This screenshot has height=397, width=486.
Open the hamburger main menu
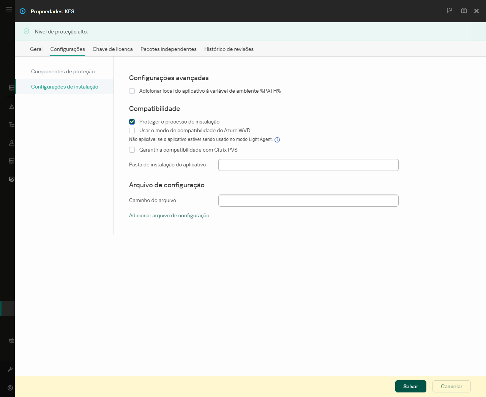click(9, 9)
